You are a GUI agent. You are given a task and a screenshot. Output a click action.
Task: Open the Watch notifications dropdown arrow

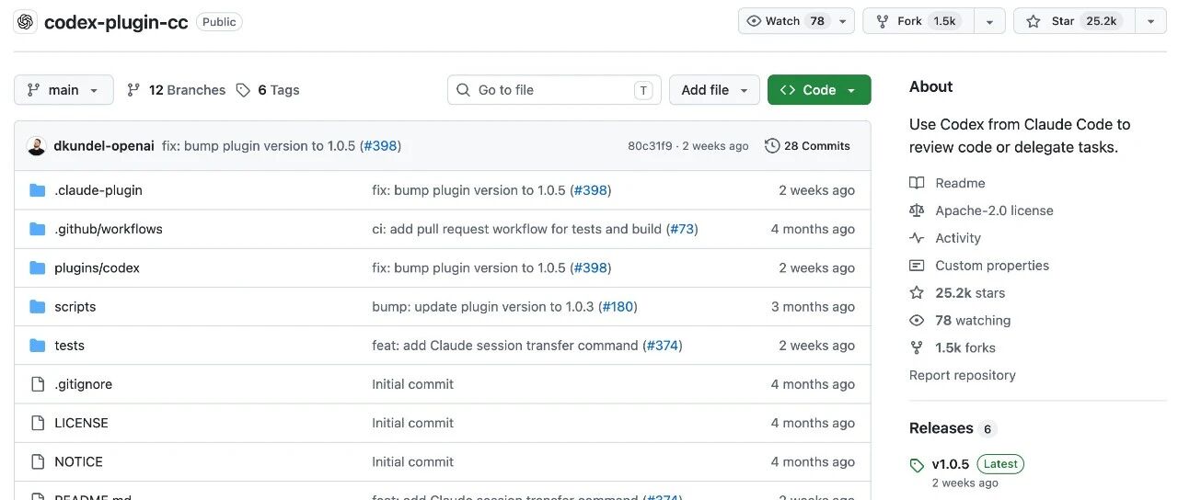[843, 21]
